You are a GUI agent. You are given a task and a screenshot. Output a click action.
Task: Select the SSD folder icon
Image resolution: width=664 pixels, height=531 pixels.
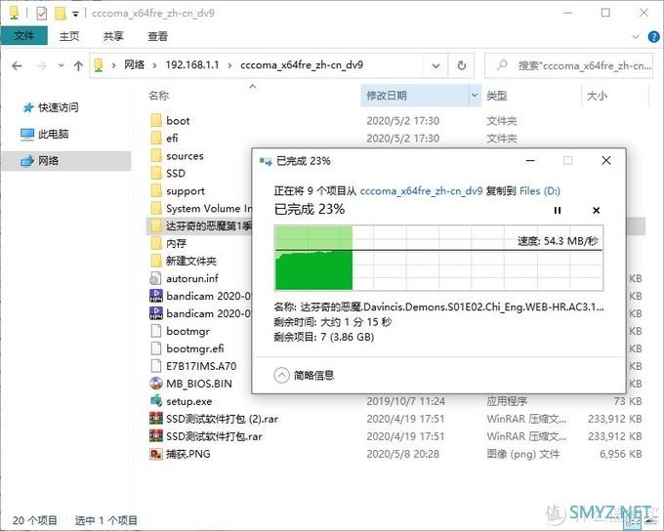coord(156,173)
